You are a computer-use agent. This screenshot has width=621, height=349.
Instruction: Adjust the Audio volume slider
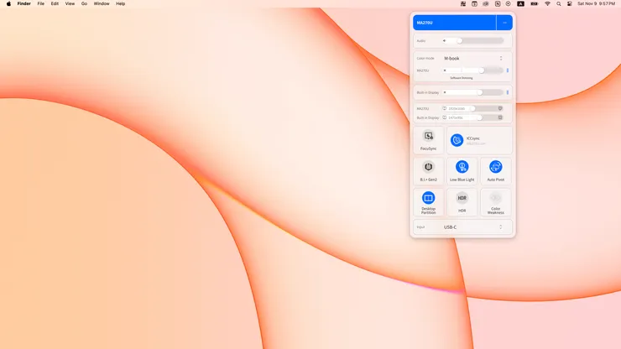point(473,41)
